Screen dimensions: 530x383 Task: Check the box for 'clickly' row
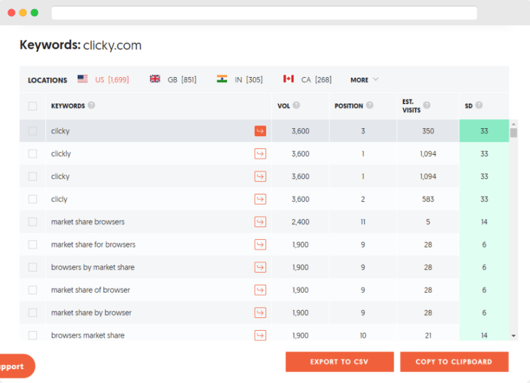(33, 154)
